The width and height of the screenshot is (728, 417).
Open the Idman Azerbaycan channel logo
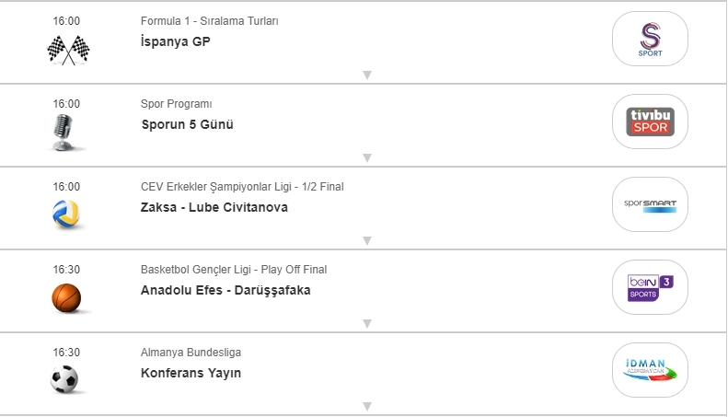click(650, 369)
